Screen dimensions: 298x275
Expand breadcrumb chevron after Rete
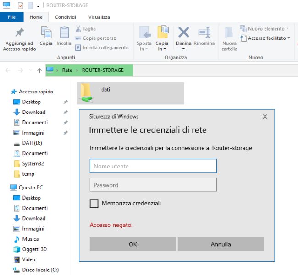(x=77, y=70)
